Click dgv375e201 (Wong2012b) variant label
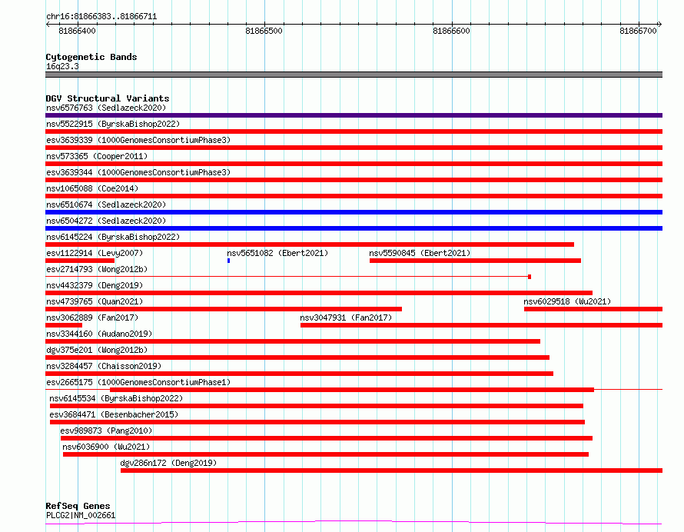The image size is (684, 532). pos(97,350)
